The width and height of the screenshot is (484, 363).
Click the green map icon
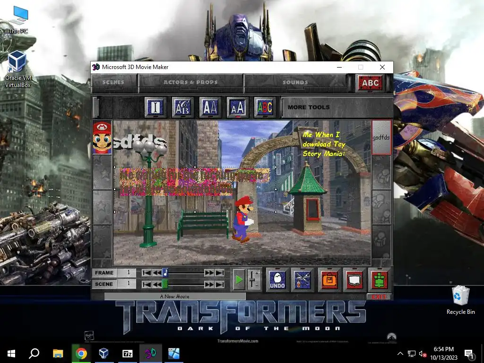(380, 280)
